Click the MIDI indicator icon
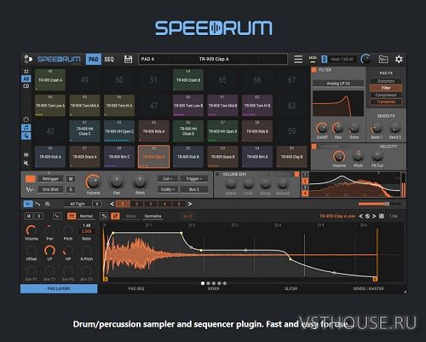Screen dimensions: 426x342 tap(313, 59)
